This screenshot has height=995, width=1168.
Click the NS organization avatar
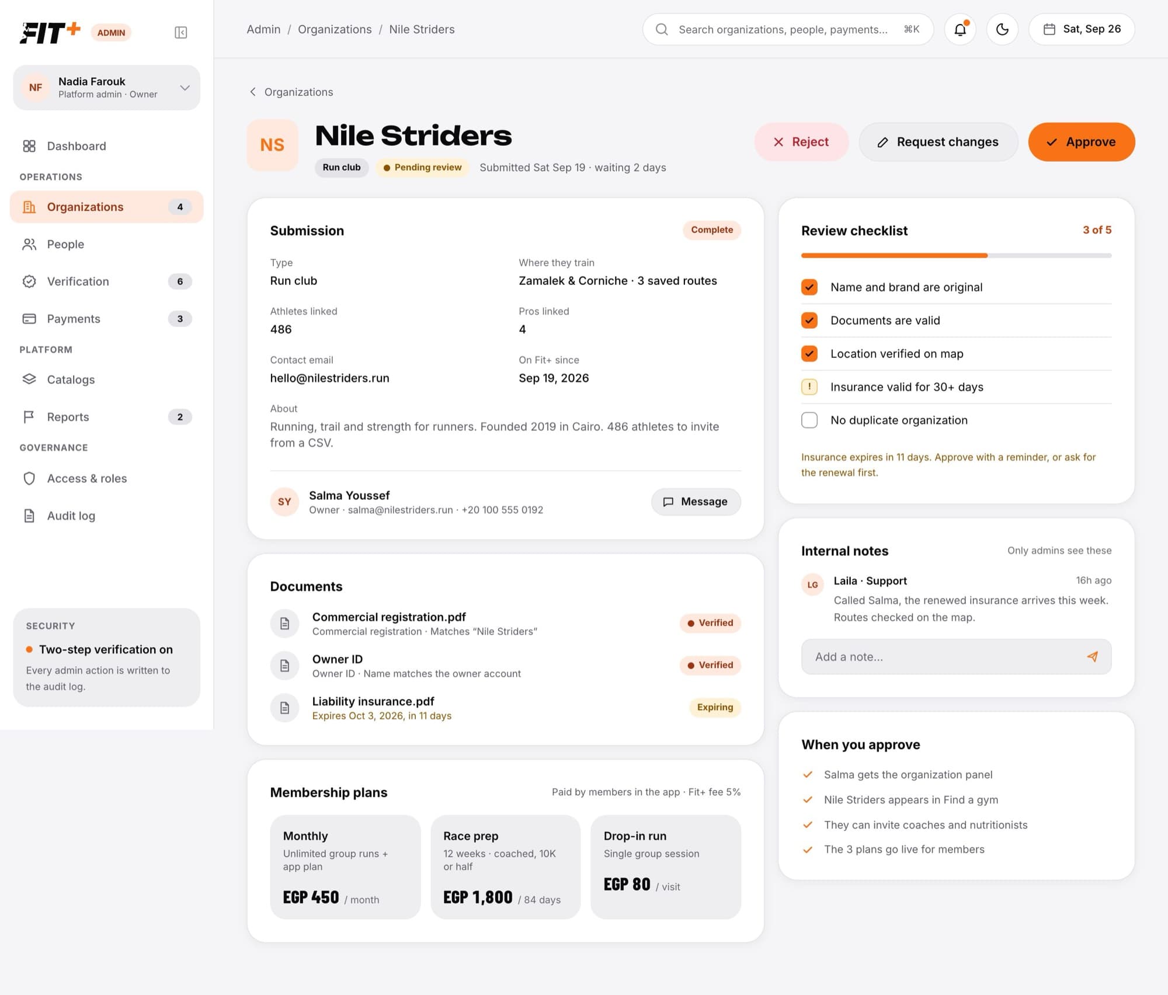272,145
